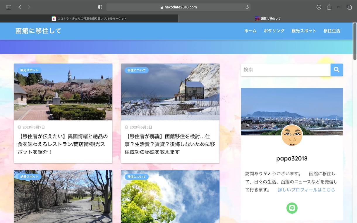The height and width of the screenshot is (223, 357).
Task: Click the 函館に移住して tab favicon
Action: [x=257, y=18]
